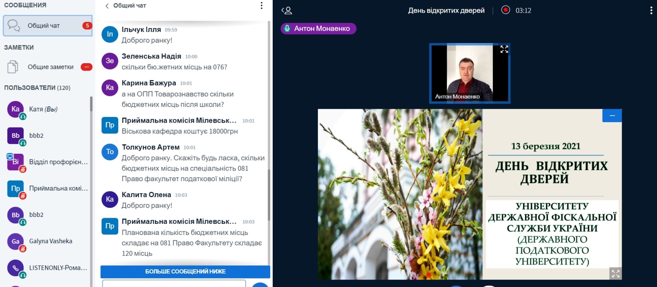
Task: Select user Galyna Vasheka
Action: click(x=48, y=241)
